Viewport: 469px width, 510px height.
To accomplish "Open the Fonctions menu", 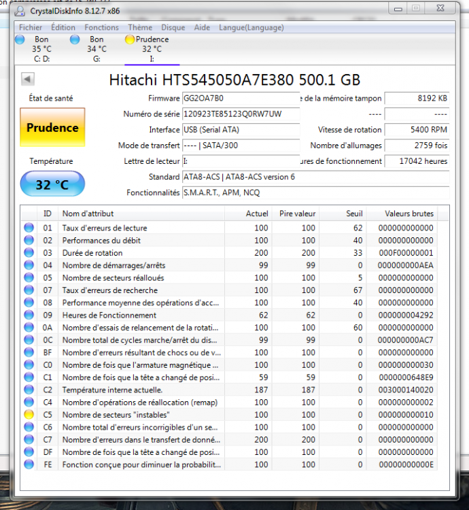I will pyautogui.click(x=101, y=27).
